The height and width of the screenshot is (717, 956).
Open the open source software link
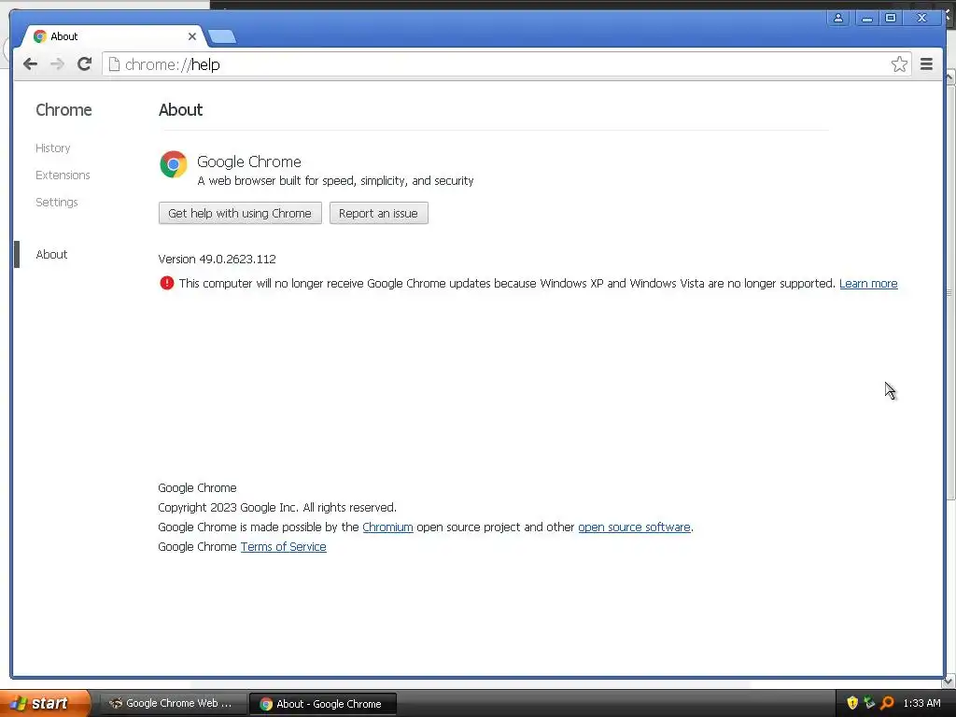tap(634, 527)
